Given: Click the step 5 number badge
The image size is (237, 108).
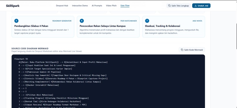Looking at the screenshot, I should click(16, 21).
